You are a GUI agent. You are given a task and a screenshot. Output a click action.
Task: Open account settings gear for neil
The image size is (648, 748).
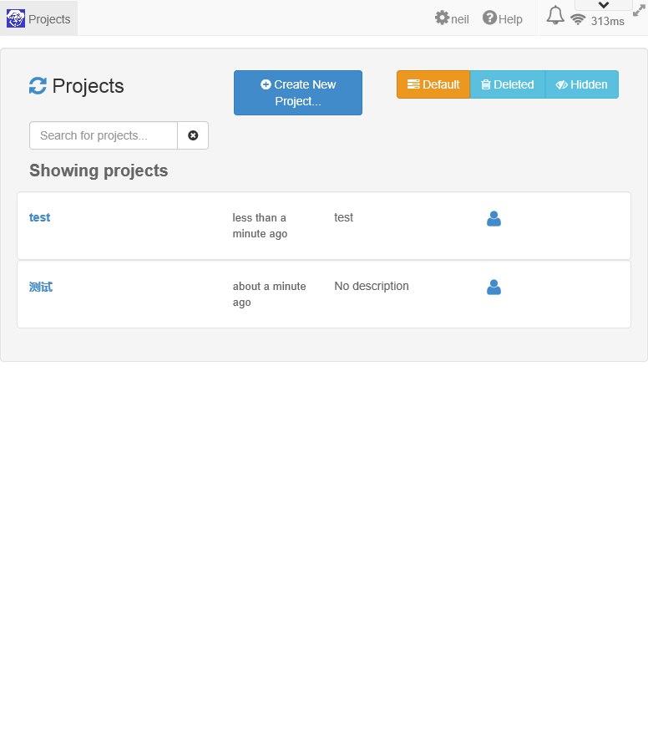click(443, 18)
